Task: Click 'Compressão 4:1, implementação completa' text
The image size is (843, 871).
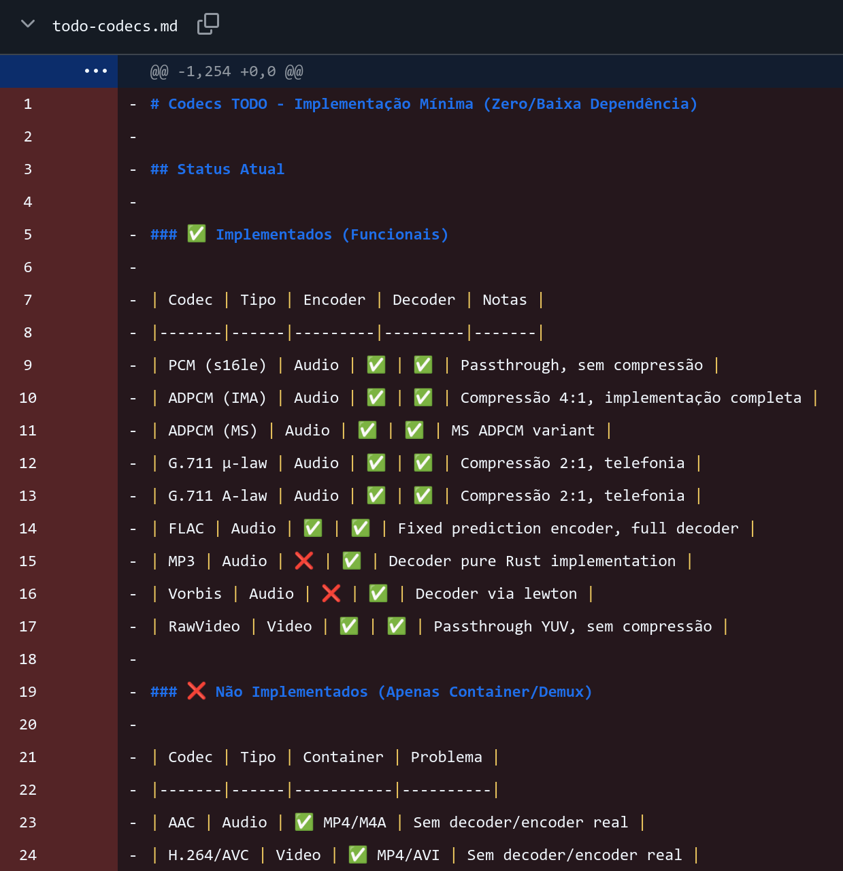Action: [631, 398]
